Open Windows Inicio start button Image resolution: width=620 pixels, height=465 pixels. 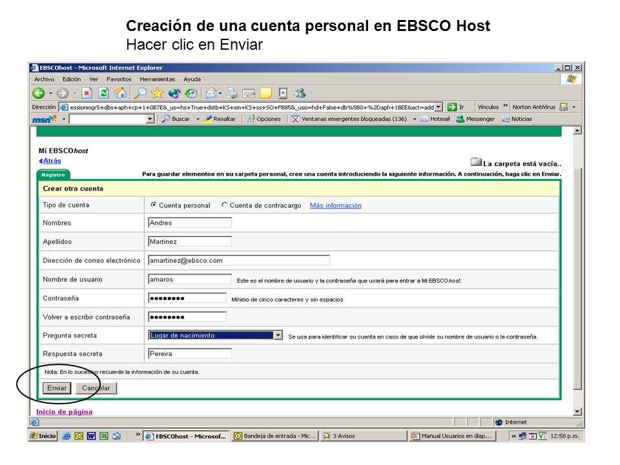pos(43,436)
